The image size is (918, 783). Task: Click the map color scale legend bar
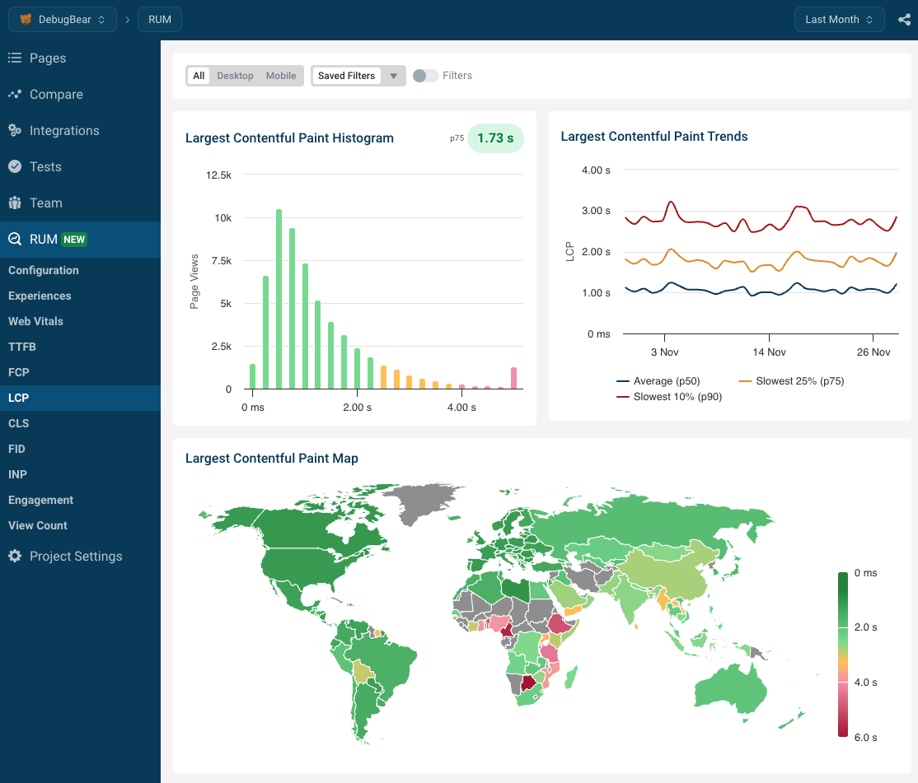[x=843, y=655]
